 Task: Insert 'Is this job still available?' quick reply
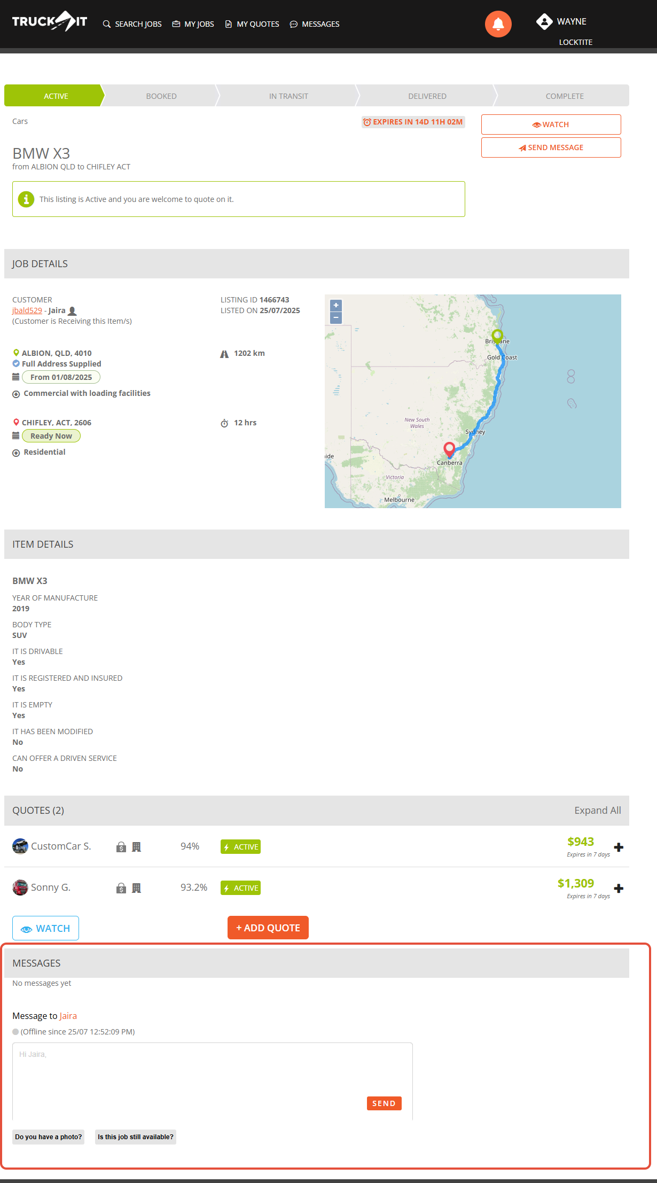coord(136,1137)
